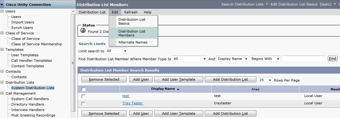This screenshot has height=118, width=340.
Task: Open Directory Handlers in the tree
Action: (27, 104)
